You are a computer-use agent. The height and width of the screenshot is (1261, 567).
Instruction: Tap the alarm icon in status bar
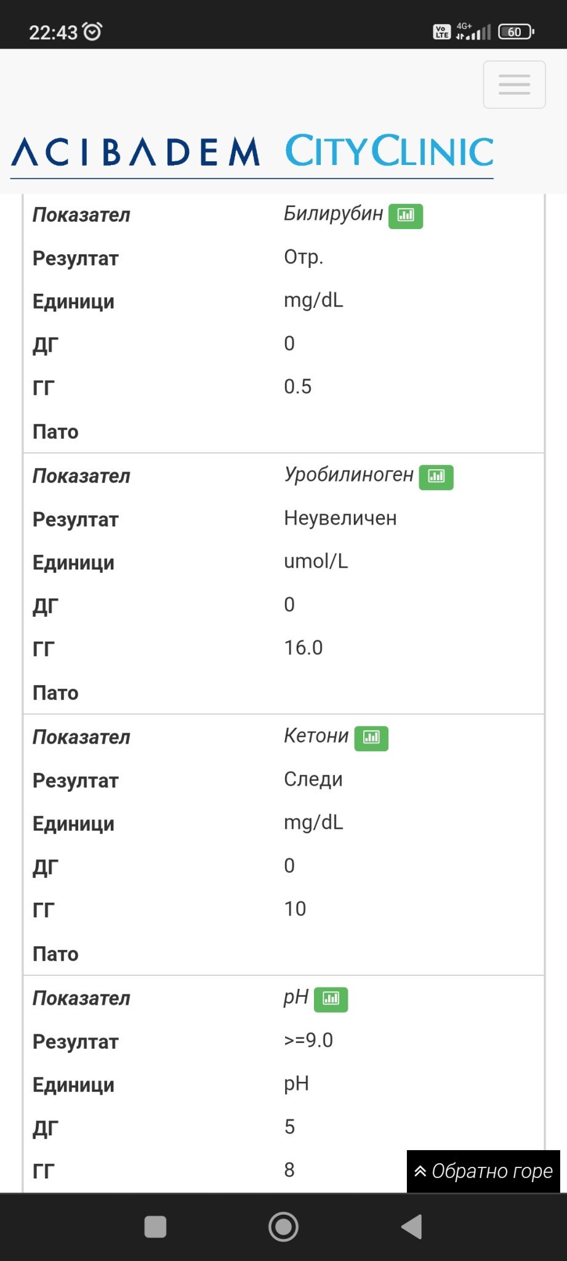[x=92, y=31]
